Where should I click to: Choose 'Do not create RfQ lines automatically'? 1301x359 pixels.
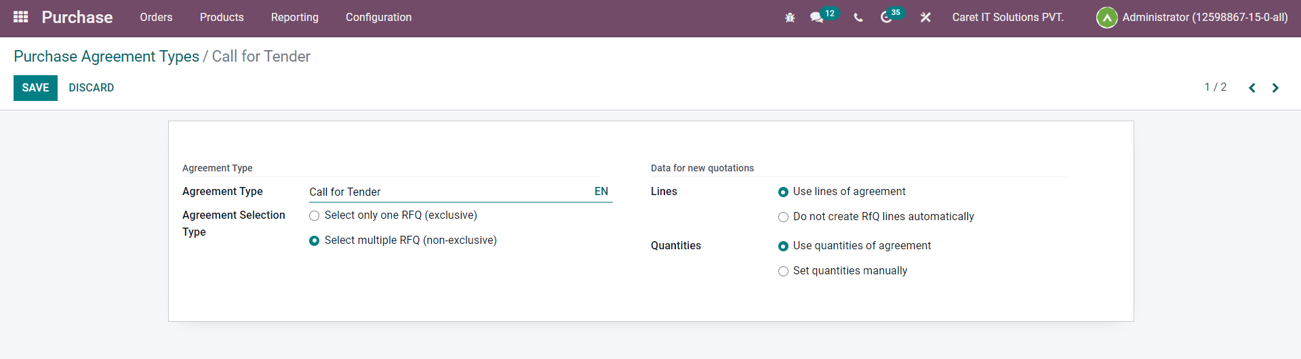point(783,217)
